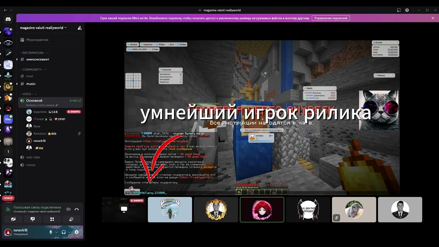Screen dimensions: 439x247
Task: Dismiss the Nitro expired banner
Action: 433,18
